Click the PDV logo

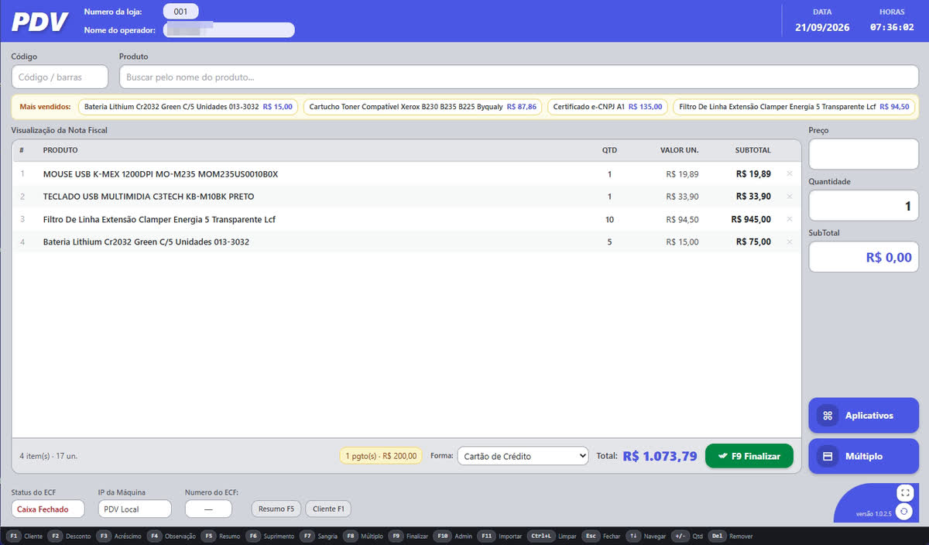[39, 21]
